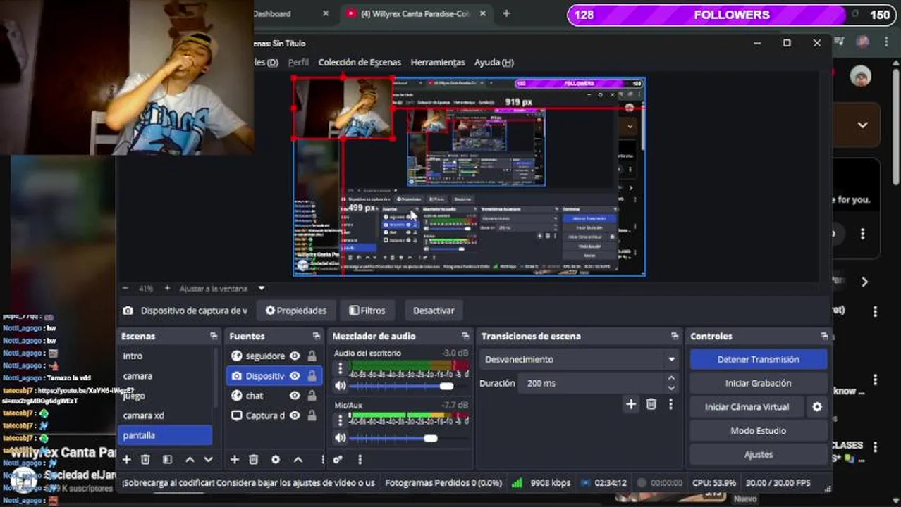Image resolution: width=901 pixels, height=507 pixels.
Task: Undock the Fuentes panel
Action: [x=317, y=337]
